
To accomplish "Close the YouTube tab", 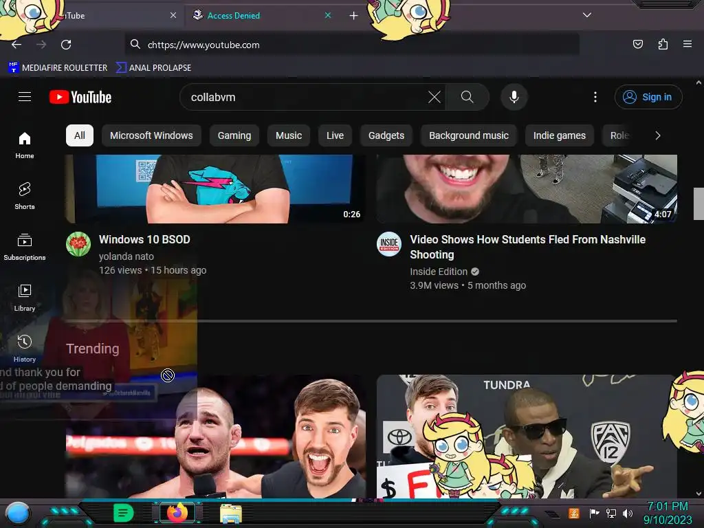I will pyautogui.click(x=173, y=15).
